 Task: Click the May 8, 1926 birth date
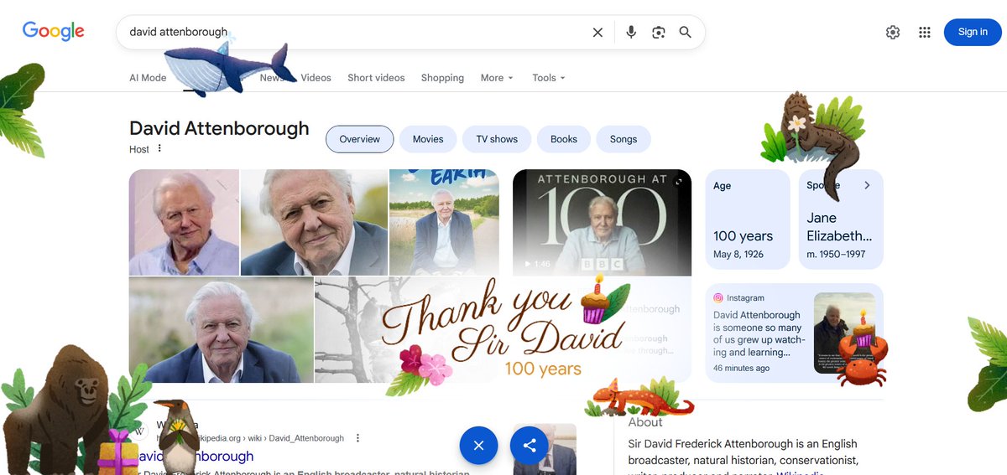tap(738, 254)
